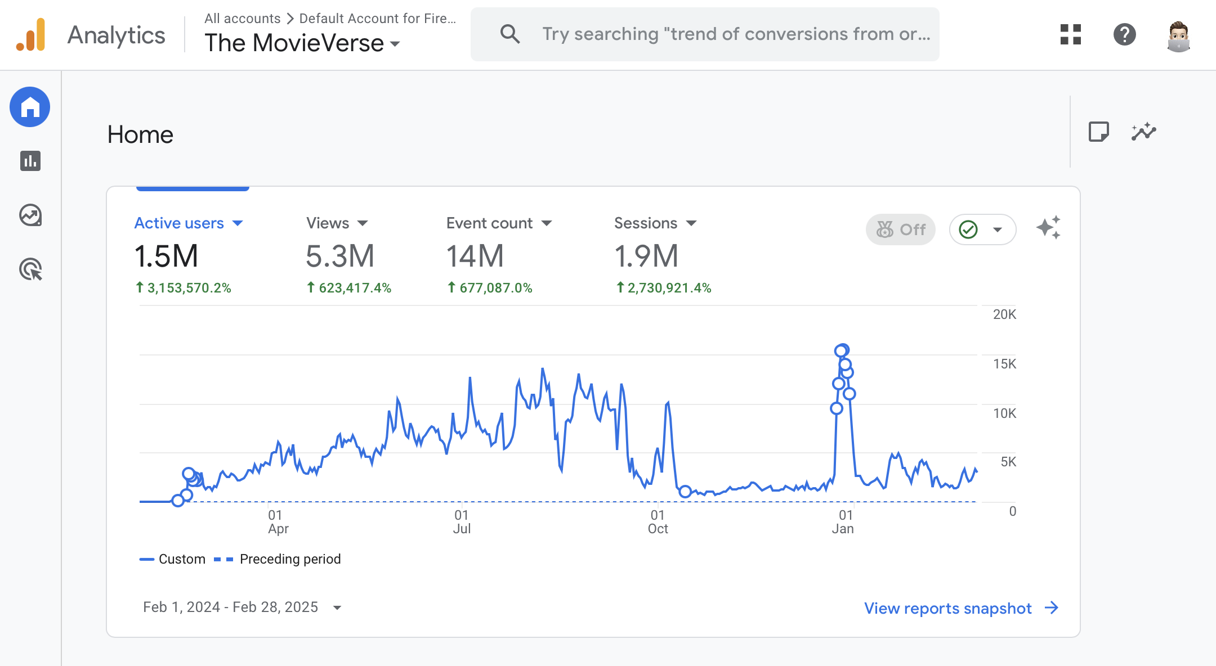Click the All accounts breadcrumb
The width and height of the screenshot is (1216, 666).
coord(242,19)
